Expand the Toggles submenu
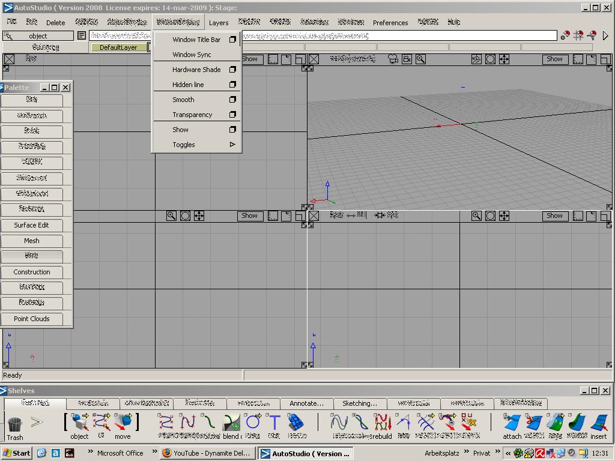This screenshot has height=461, width=615. [196, 145]
